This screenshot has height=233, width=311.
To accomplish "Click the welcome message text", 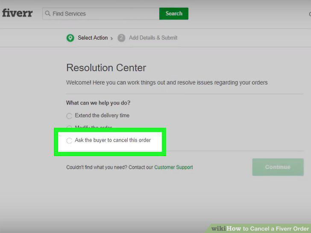I will tap(167, 82).
